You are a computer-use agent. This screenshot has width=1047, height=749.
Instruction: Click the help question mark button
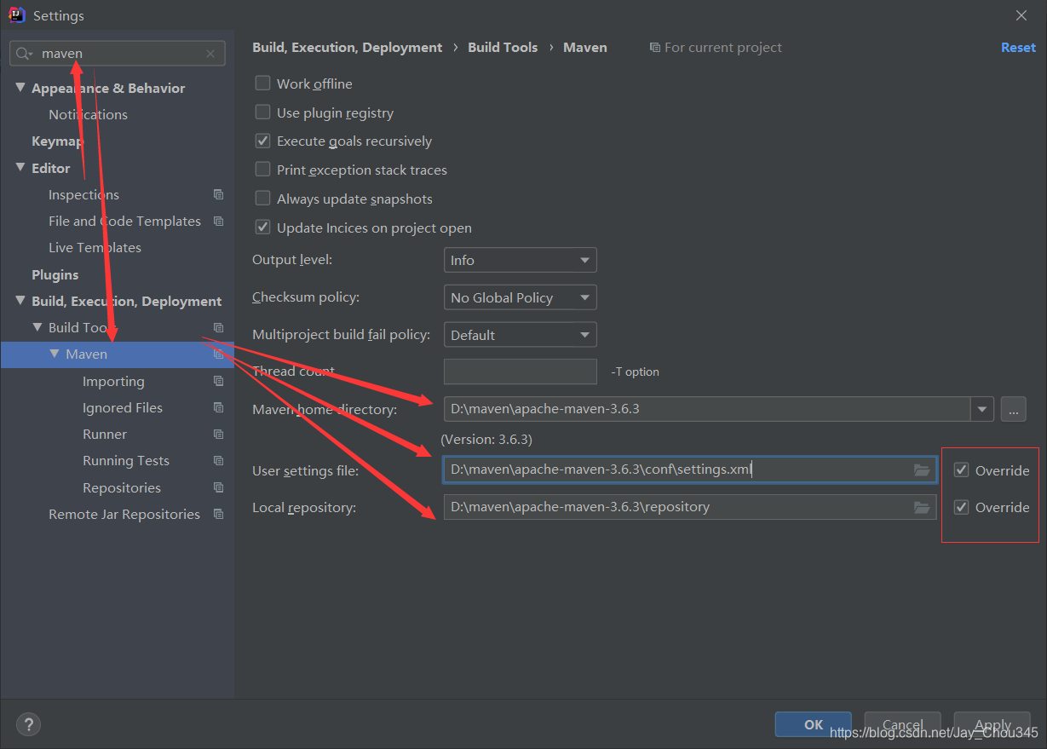click(28, 724)
